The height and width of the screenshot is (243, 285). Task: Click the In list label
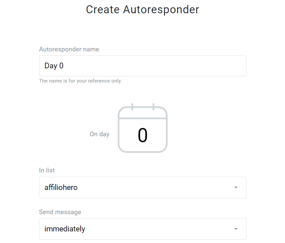tap(46, 170)
